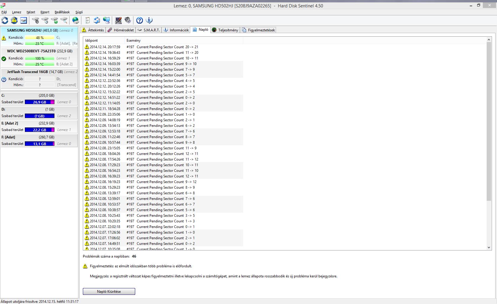Switch to the Információk tab
The image size is (497, 304).
(176, 30)
